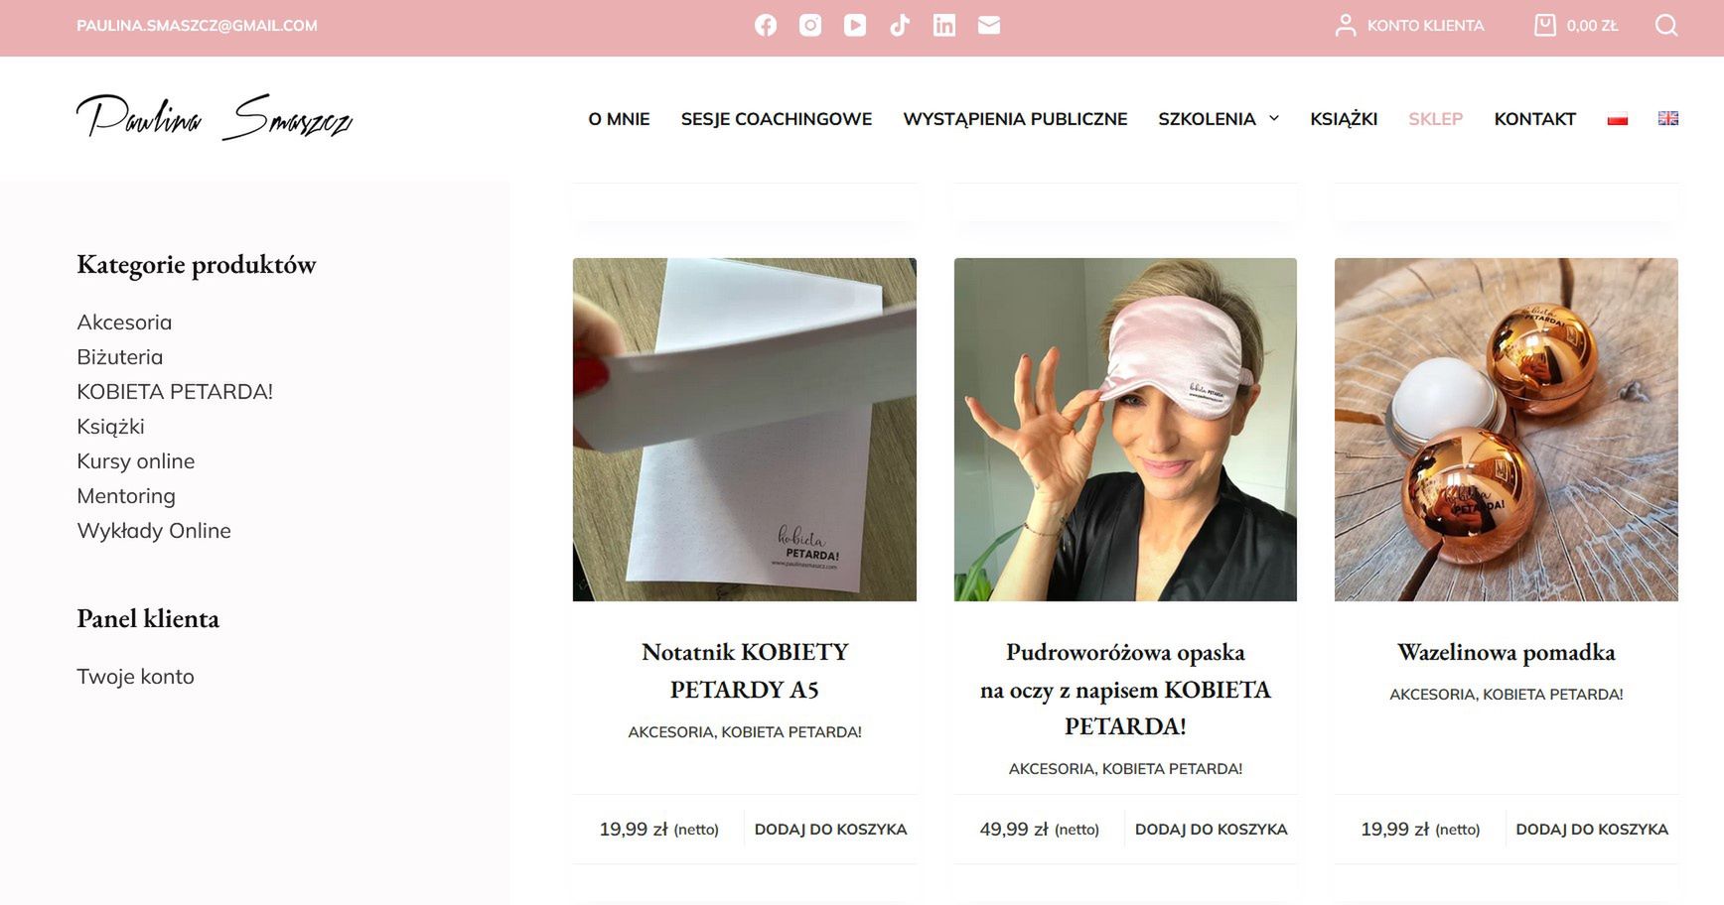1724x905 pixels.
Task: Open the YouTube social icon
Action: (855, 26)
